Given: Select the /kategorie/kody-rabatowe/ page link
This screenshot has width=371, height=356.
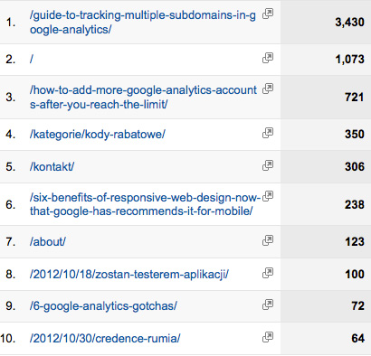Looking at the screenshot, I should point(98,135).
